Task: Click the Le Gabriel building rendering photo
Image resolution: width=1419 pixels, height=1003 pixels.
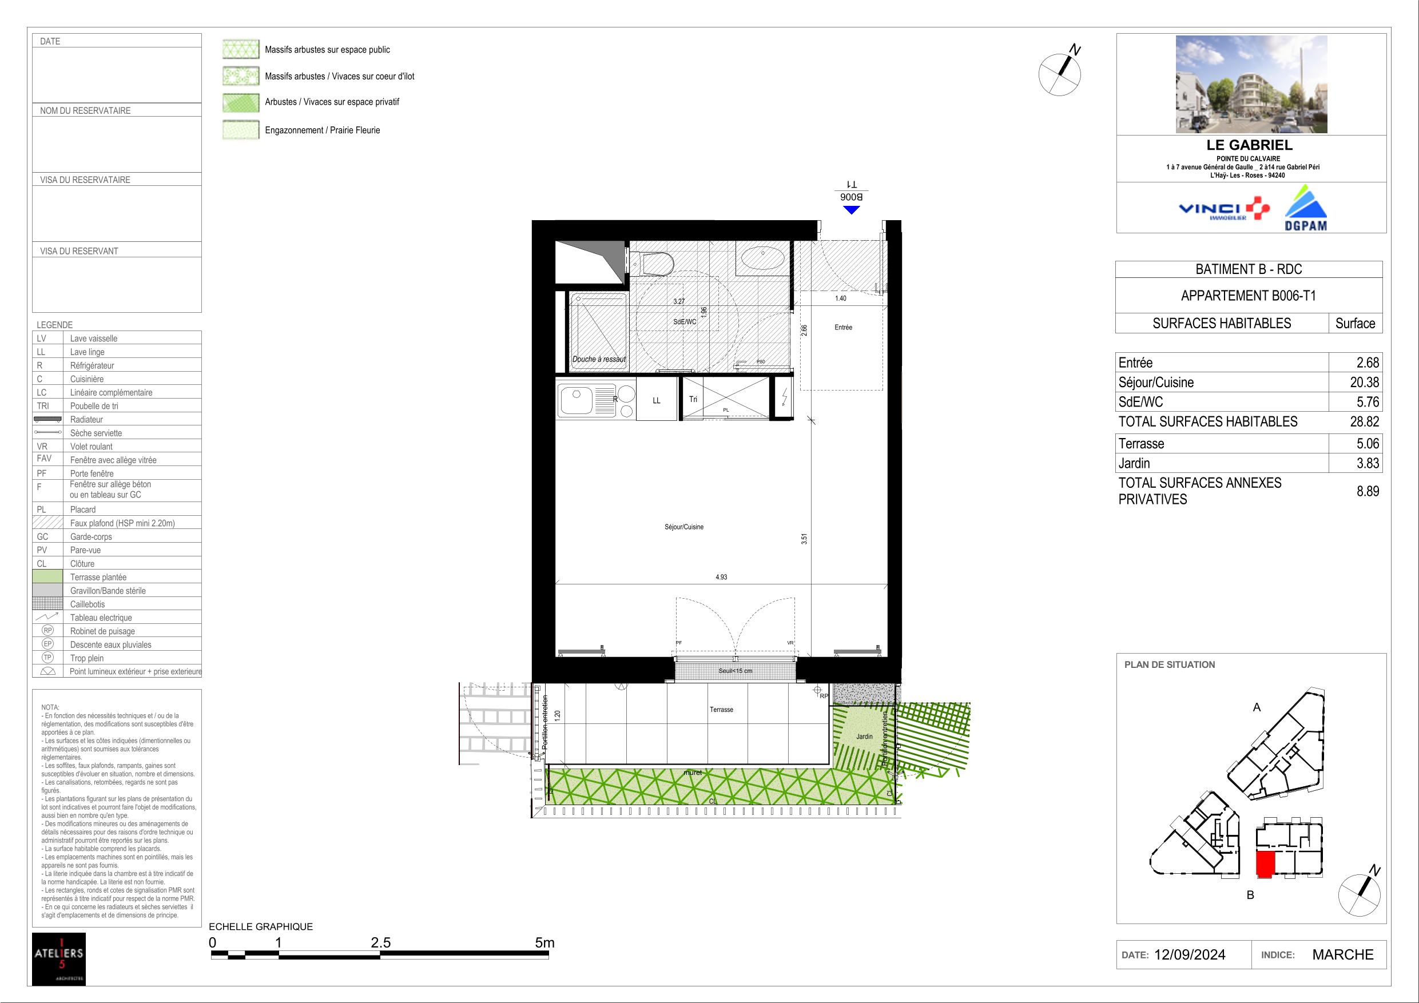Action: coord(1251,84)
